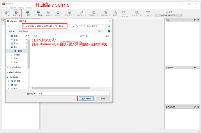Click the 打开(O) open file tool

click(x=7, y=13)
